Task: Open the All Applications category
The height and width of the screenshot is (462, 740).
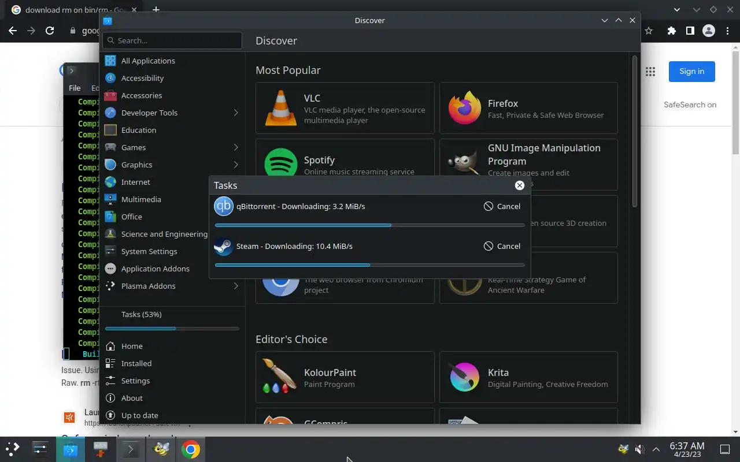Action: [172, 61]
